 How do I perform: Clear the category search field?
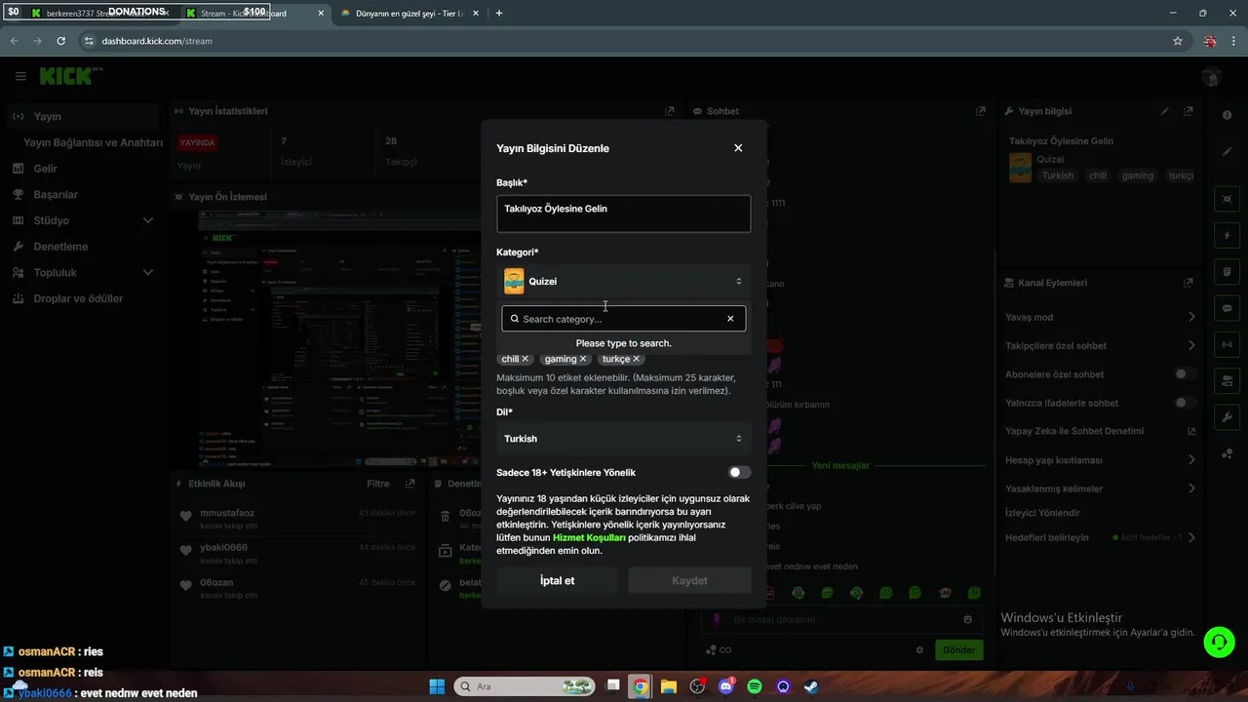[x=730, y=319]
